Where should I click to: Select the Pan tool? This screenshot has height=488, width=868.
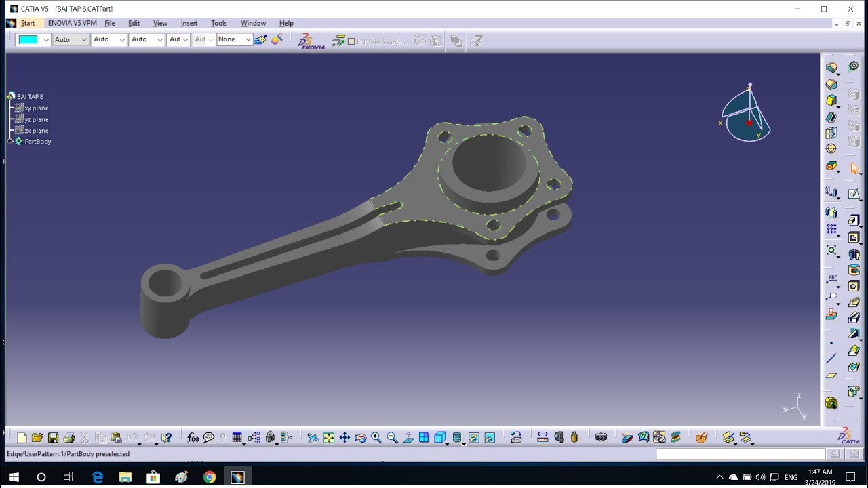[344, 438]
